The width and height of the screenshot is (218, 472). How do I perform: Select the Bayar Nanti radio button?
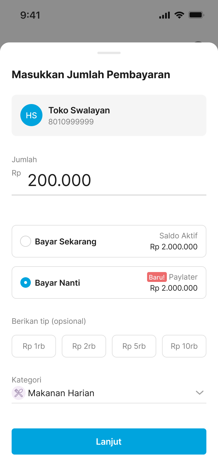26,283
